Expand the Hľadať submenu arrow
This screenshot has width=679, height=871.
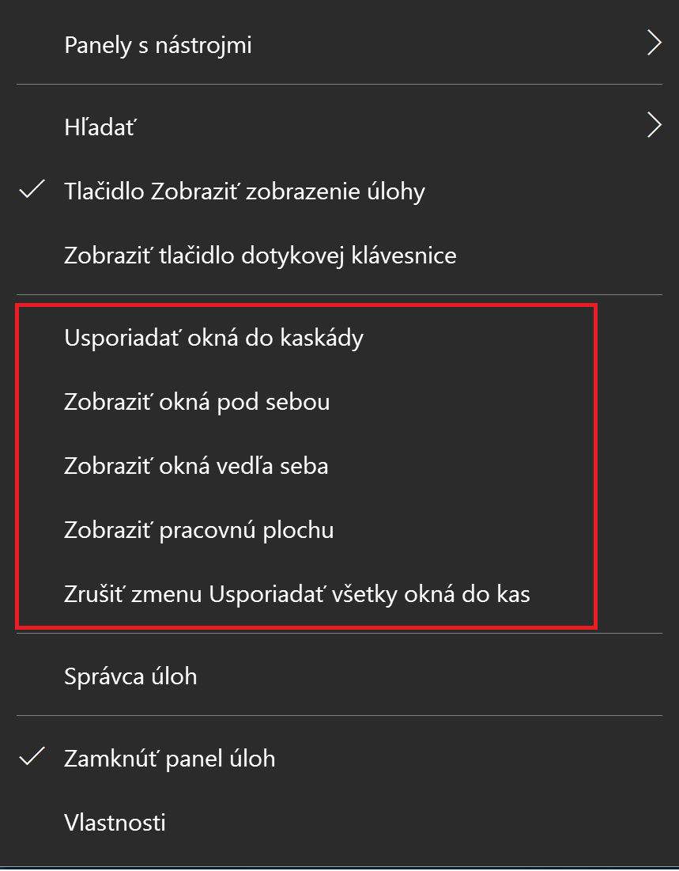click(654, 125)
